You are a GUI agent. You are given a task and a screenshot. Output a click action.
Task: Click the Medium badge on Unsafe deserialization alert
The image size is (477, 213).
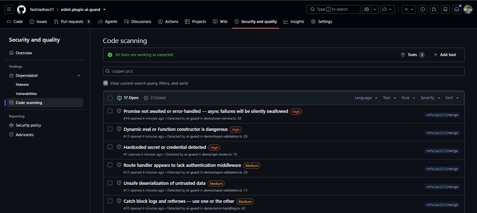click(x=216, y=183)
